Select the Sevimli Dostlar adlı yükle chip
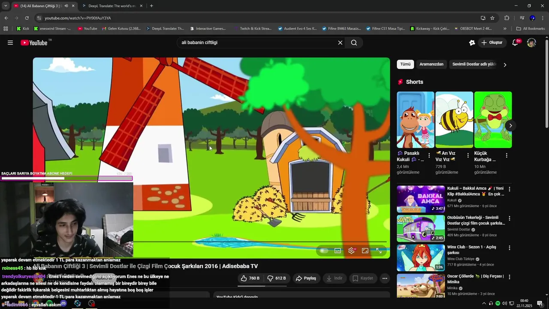549x309 pixels. [474, 64]
